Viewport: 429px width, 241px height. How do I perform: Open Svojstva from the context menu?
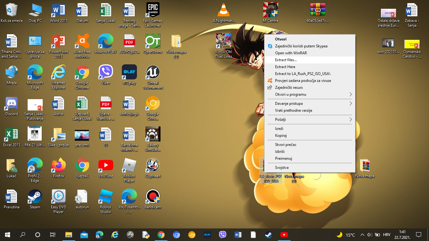(x=310, y=168)
